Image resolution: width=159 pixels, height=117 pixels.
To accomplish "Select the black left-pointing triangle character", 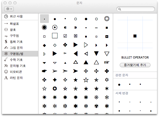I will point(76,54).
